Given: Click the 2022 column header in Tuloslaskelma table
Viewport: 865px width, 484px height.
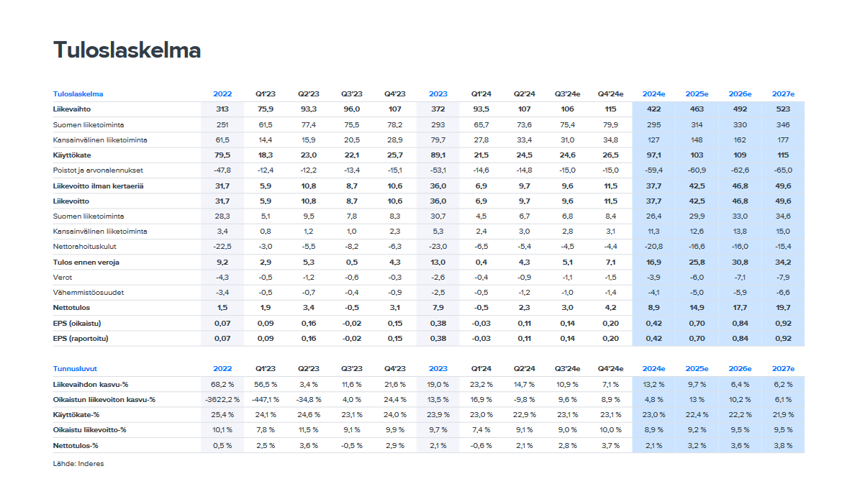Looking at the screenshot, I should (x=222, y=94).
